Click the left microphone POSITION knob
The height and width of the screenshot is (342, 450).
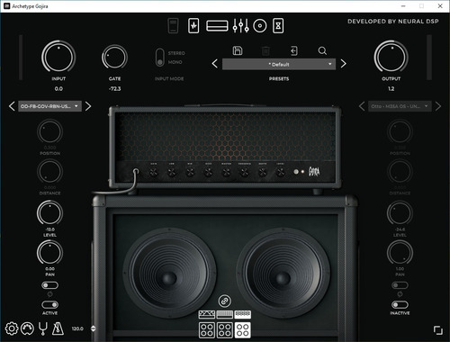tap(49, 131)
